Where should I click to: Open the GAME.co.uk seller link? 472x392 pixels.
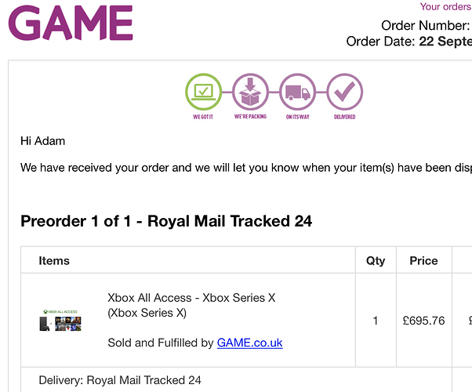(x=249, y=343)
